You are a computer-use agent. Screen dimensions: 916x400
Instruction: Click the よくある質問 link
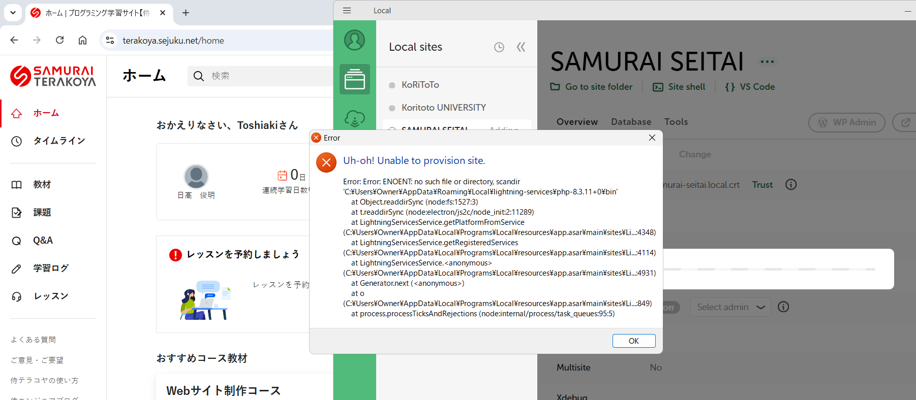tap(33, 340)
